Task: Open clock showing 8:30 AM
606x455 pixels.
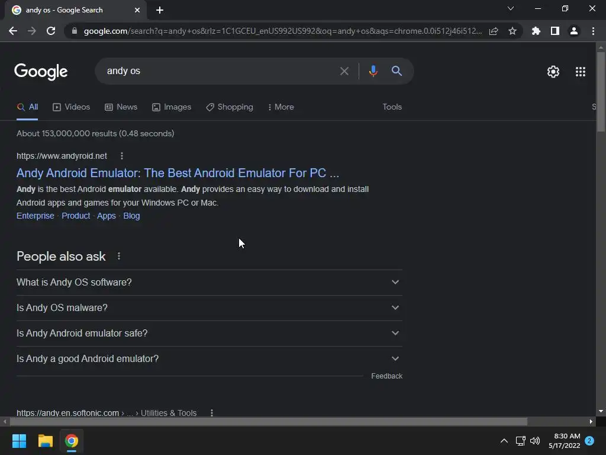Action: click(565, 441)
